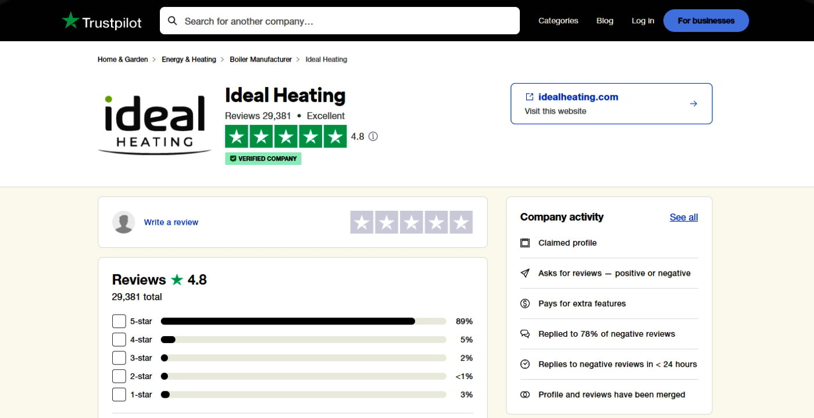Click the Company activity heading
Screen dimensions: 814x418
tap(562, 217)
